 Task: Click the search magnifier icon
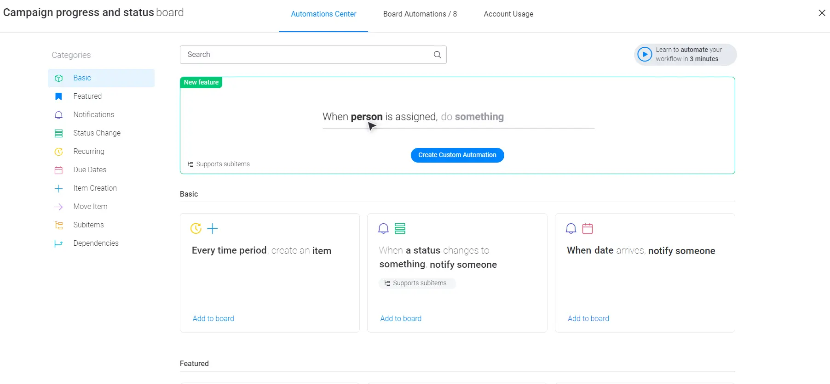tap(437, 55)
